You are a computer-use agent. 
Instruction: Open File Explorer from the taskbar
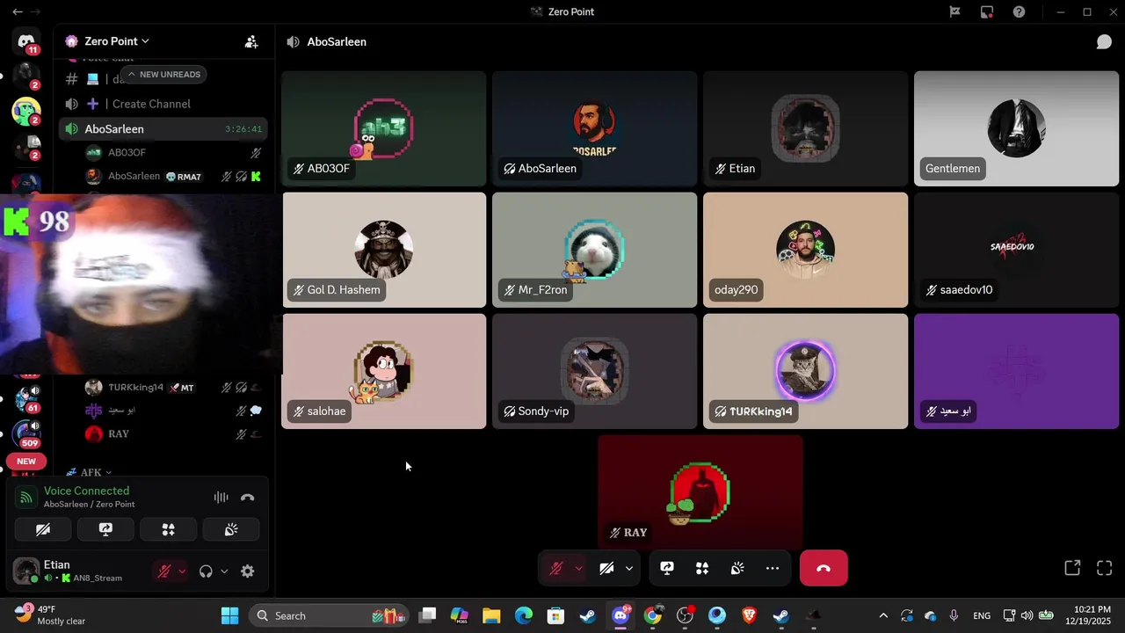[491, 615]
